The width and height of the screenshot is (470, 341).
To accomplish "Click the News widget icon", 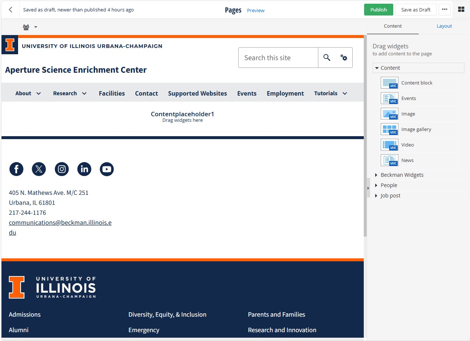I will 389,160.
